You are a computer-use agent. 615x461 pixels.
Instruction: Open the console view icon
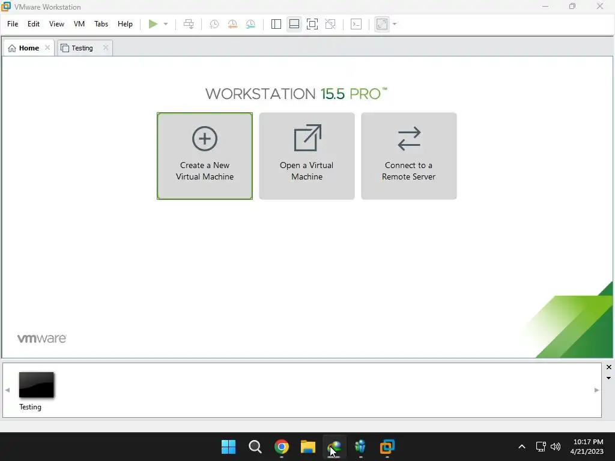[356, 24]
